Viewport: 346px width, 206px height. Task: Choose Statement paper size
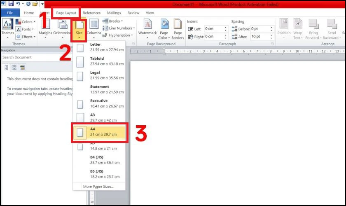pyautogui.click(x=99, y=89)
